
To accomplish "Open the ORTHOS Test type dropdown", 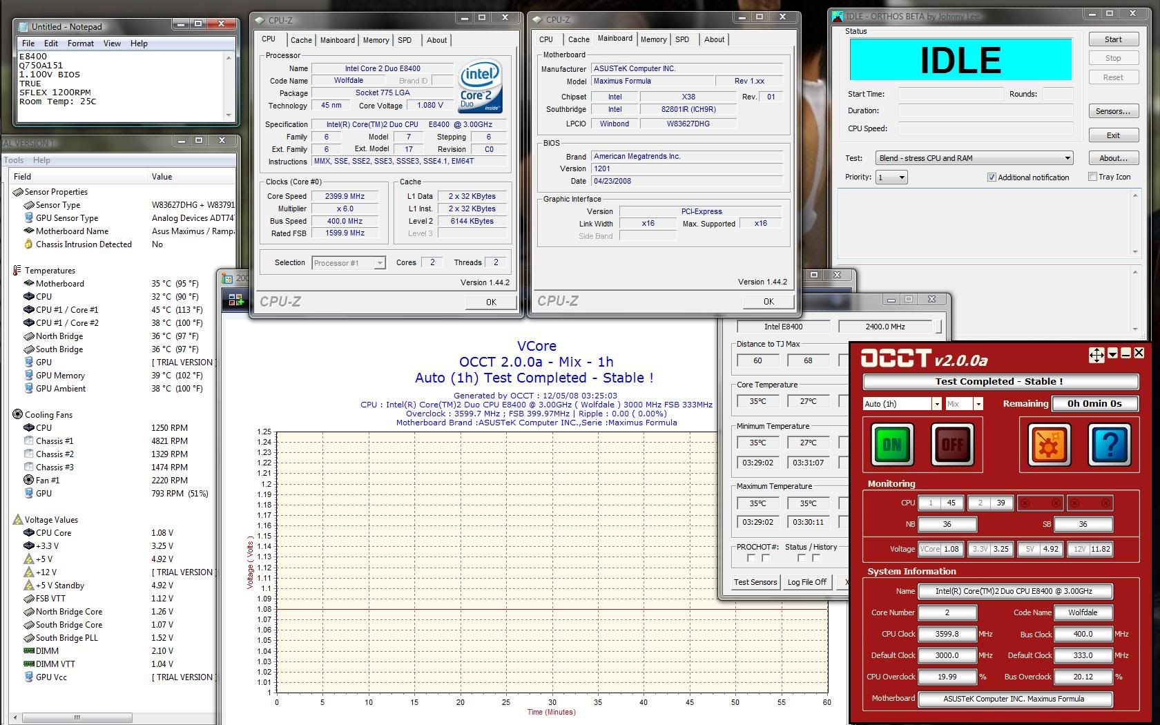I will pos(1067,158).
